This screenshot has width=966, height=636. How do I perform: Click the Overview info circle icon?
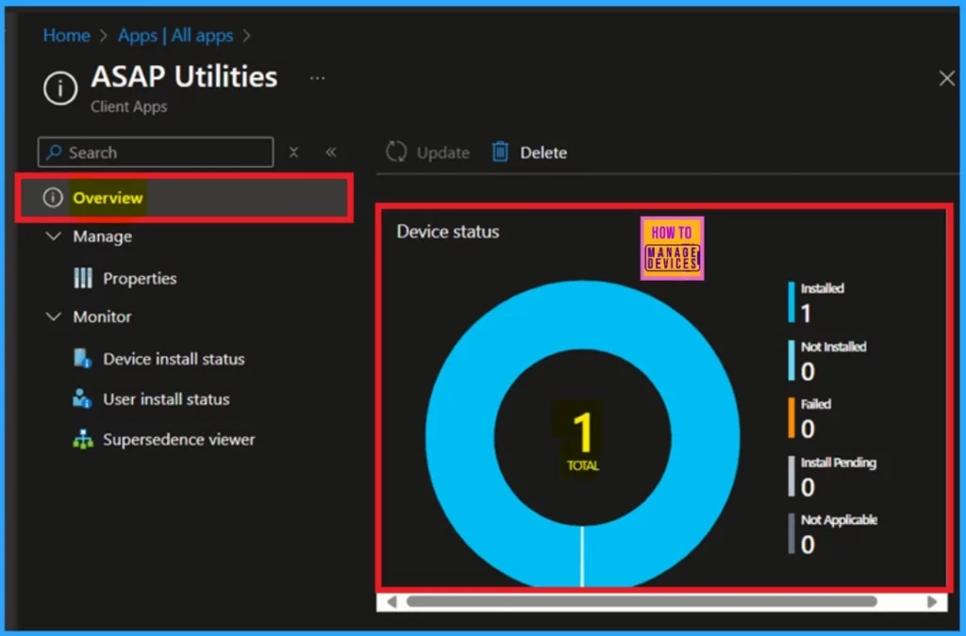click(53, 198)
